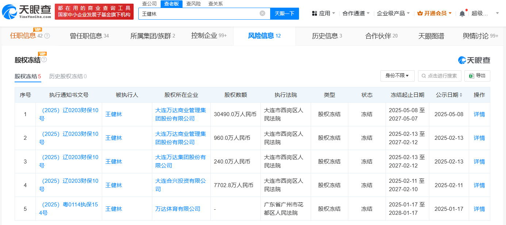Click the 天眼查 watermark icon on the right
Image resolution: width=506 pixels, height=225 pixels.
pos(462,60)
